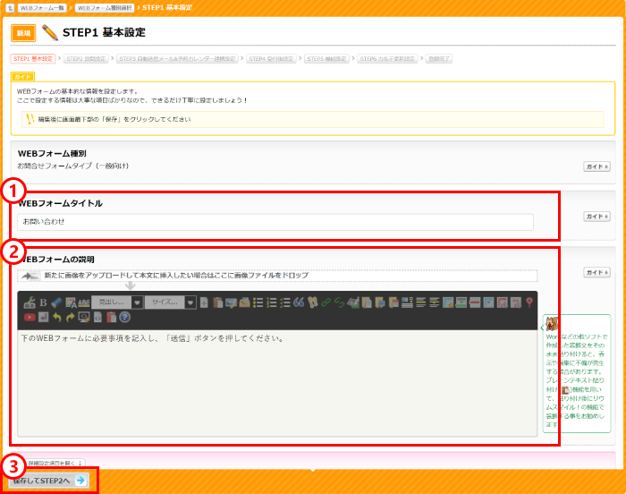Image resolution: width=626 pixels, height=494 pixels.
Task: Open the text color palette tool
Action: point(71,302)
